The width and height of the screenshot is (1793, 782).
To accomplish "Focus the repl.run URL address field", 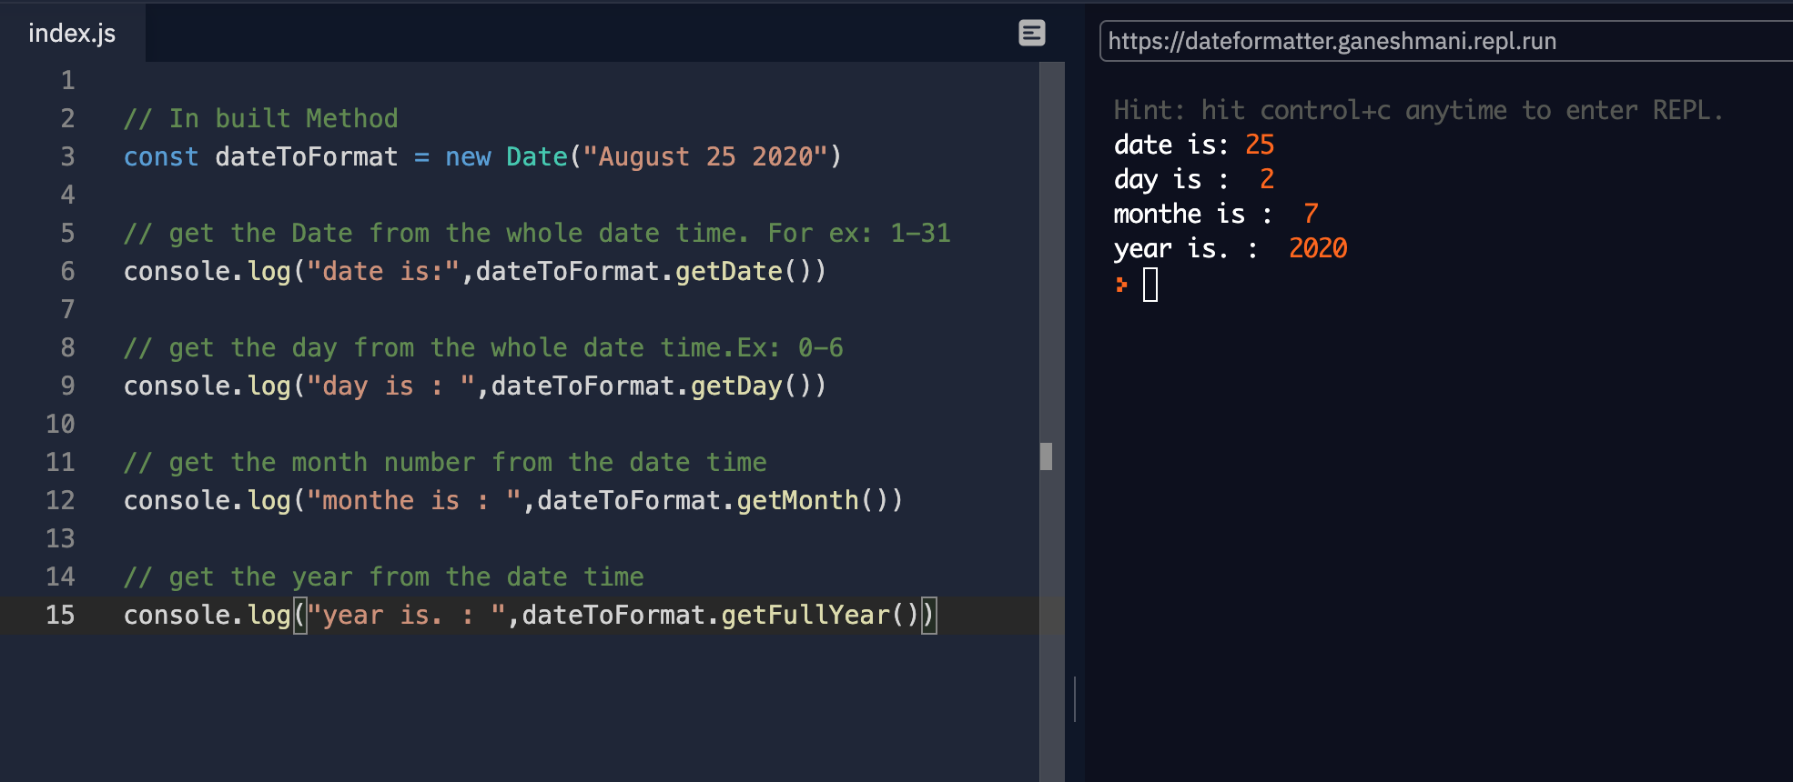I will coord(1438,41).
